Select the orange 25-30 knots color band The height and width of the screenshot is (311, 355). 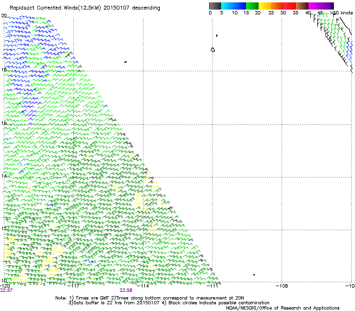tap(277, 6)
